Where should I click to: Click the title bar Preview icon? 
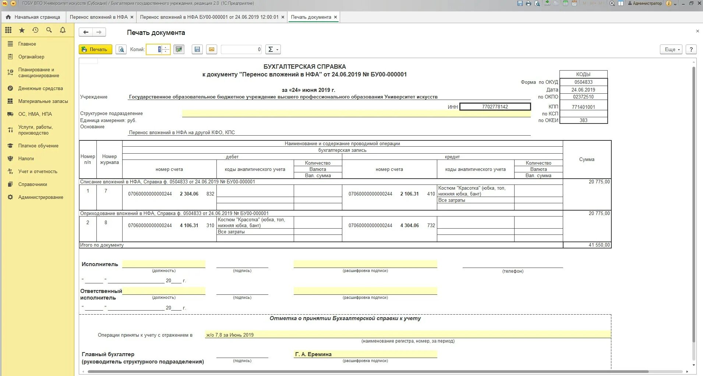tap(537, 3)
